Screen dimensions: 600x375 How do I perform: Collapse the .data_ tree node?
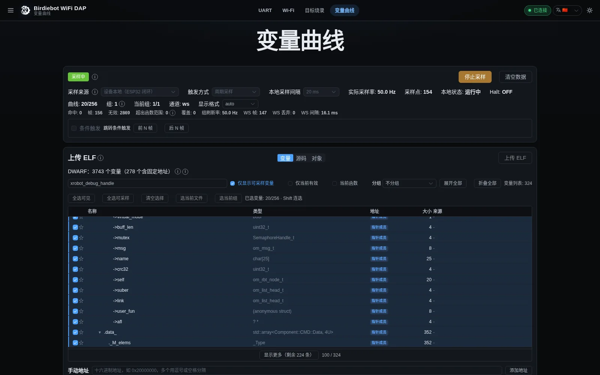tap(100, 333)
